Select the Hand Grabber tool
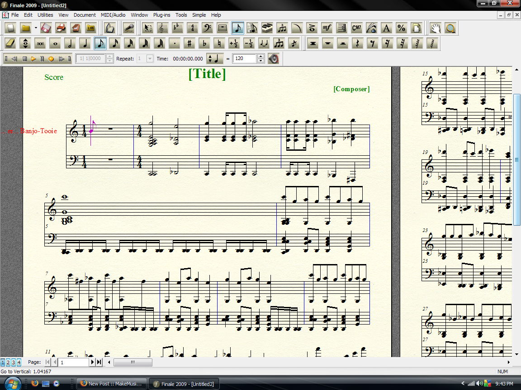Viewport: 521px width, 390px height. click(x=435, y=28)
